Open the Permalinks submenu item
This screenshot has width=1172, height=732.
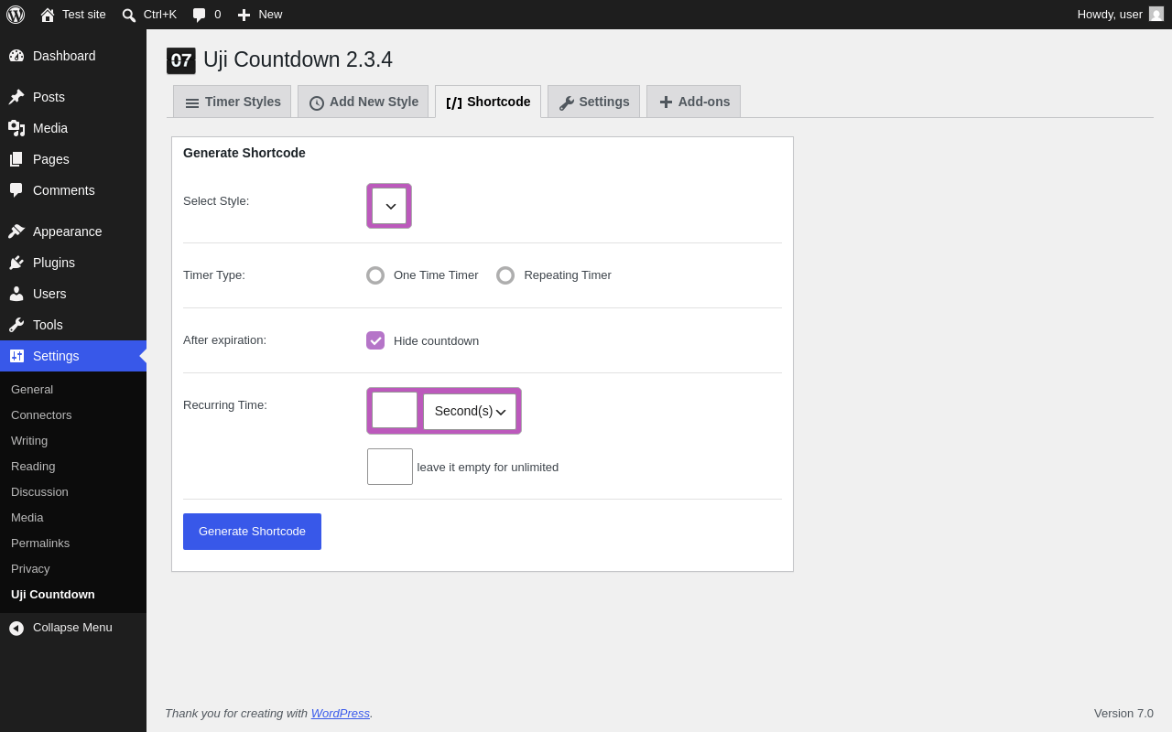(x=73, y=544)
